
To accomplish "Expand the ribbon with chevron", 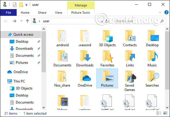I will pyautogui.click(x=160, y=12).
